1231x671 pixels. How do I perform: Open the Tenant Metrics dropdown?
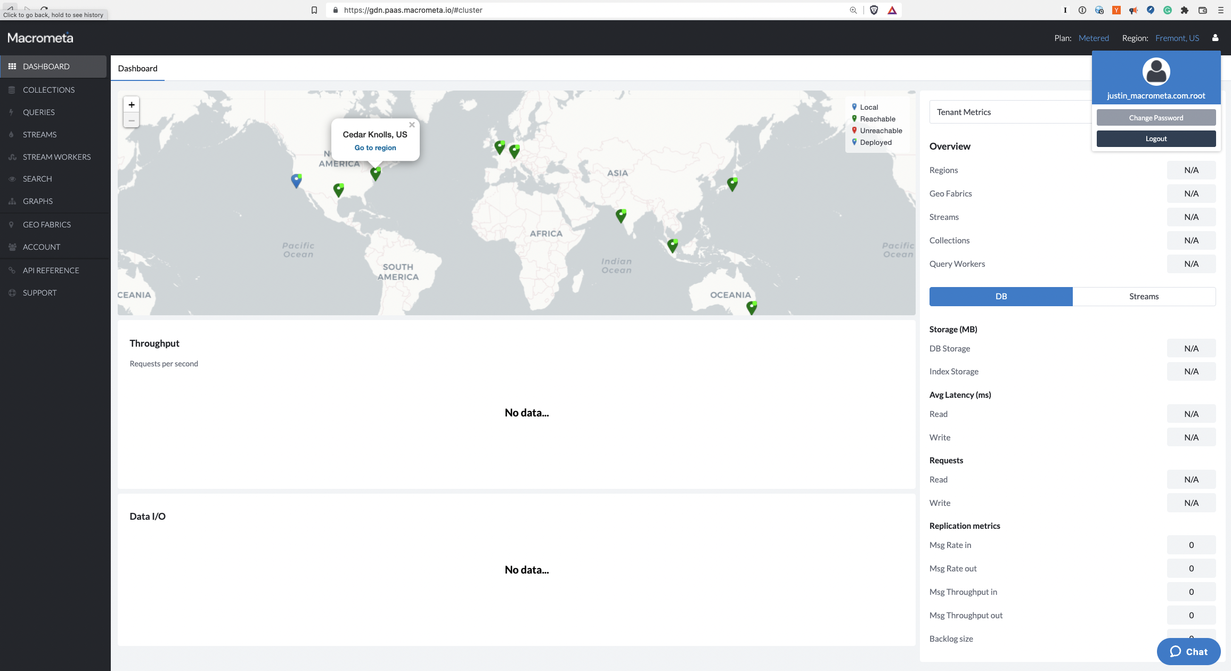(x=1010, y=112)
